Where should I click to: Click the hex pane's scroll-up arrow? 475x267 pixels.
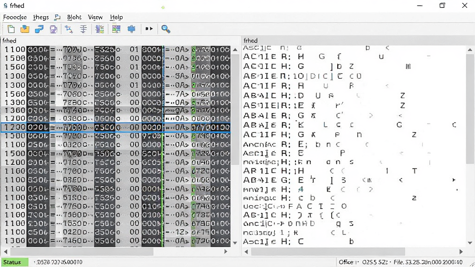[235, 50]
